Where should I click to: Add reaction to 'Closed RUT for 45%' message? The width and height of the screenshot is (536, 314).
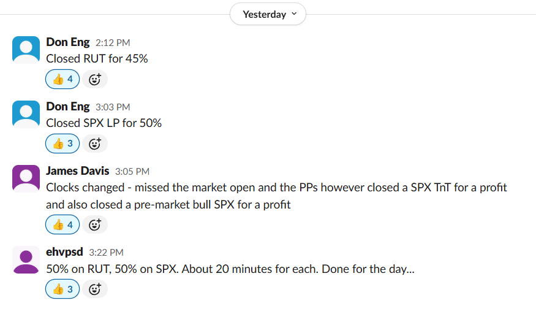pyautogui.click(x=95, y=79)
